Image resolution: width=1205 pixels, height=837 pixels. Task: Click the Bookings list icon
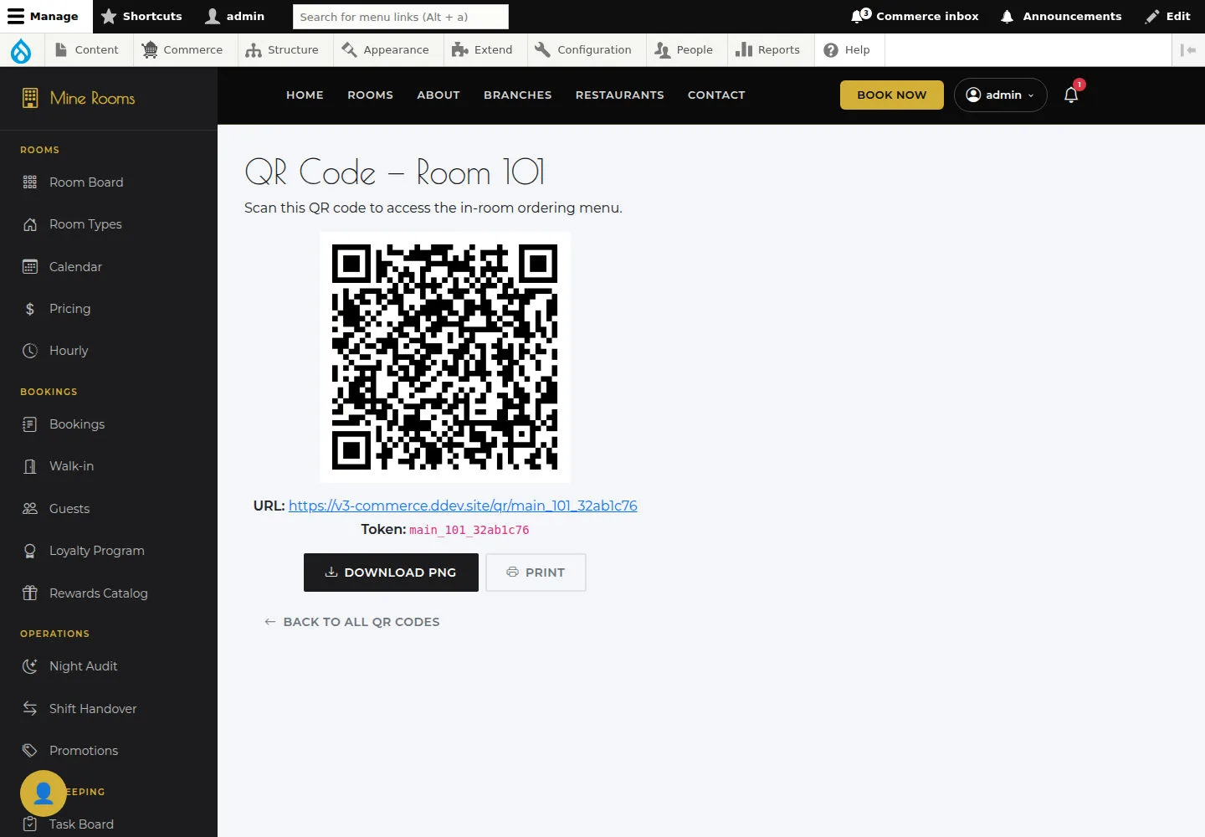point(30,424)
